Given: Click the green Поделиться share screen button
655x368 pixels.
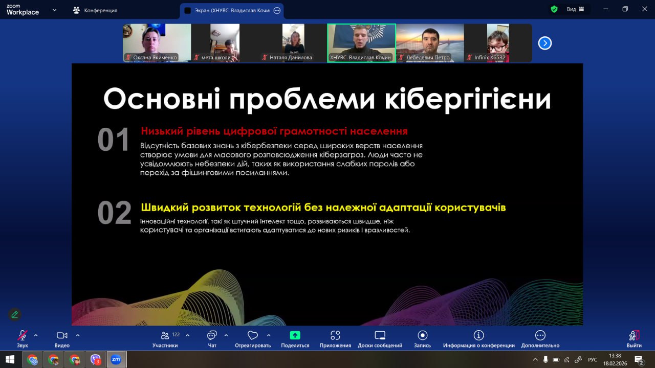Looking at the screenshot, I should [295, 336].
